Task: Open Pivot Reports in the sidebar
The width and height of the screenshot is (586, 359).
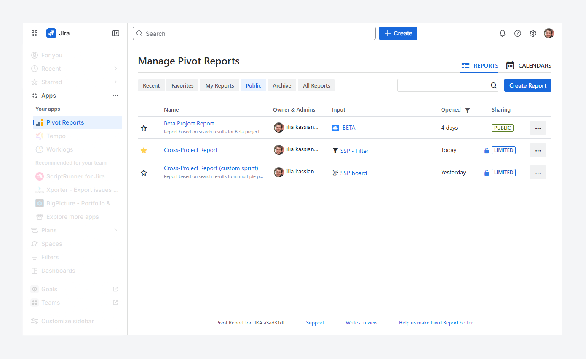Action: [x=78, y=122]
